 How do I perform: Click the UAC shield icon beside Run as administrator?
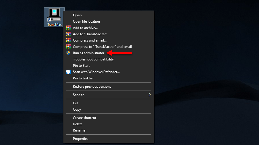point(68,53)
